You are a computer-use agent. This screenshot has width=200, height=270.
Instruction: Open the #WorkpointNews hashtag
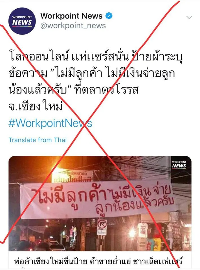[x=50, y=123]
